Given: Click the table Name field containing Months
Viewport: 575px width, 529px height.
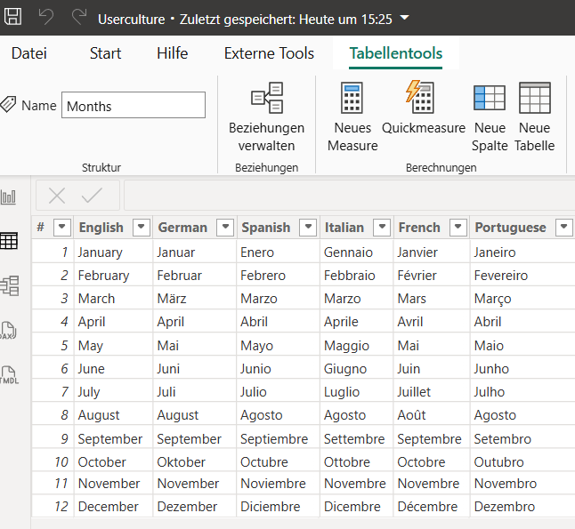Looking at the screenshot, I should (134, 106).
